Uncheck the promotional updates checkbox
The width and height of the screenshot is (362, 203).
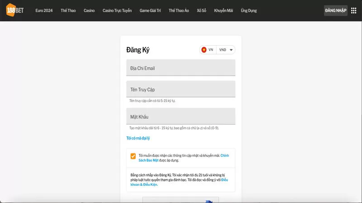133,157
